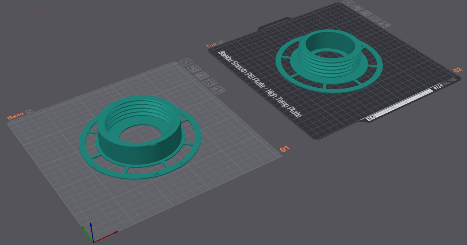Viewport: 467px width, 245px height.
Task: Arrange objects on the Base plate
Action: (x=202, y=75)
